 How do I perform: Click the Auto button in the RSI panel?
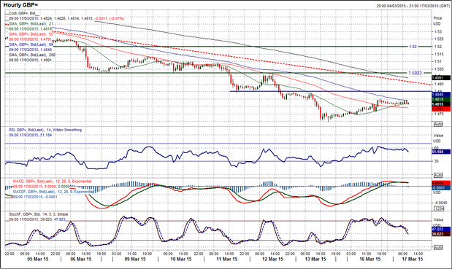[438, 175]
